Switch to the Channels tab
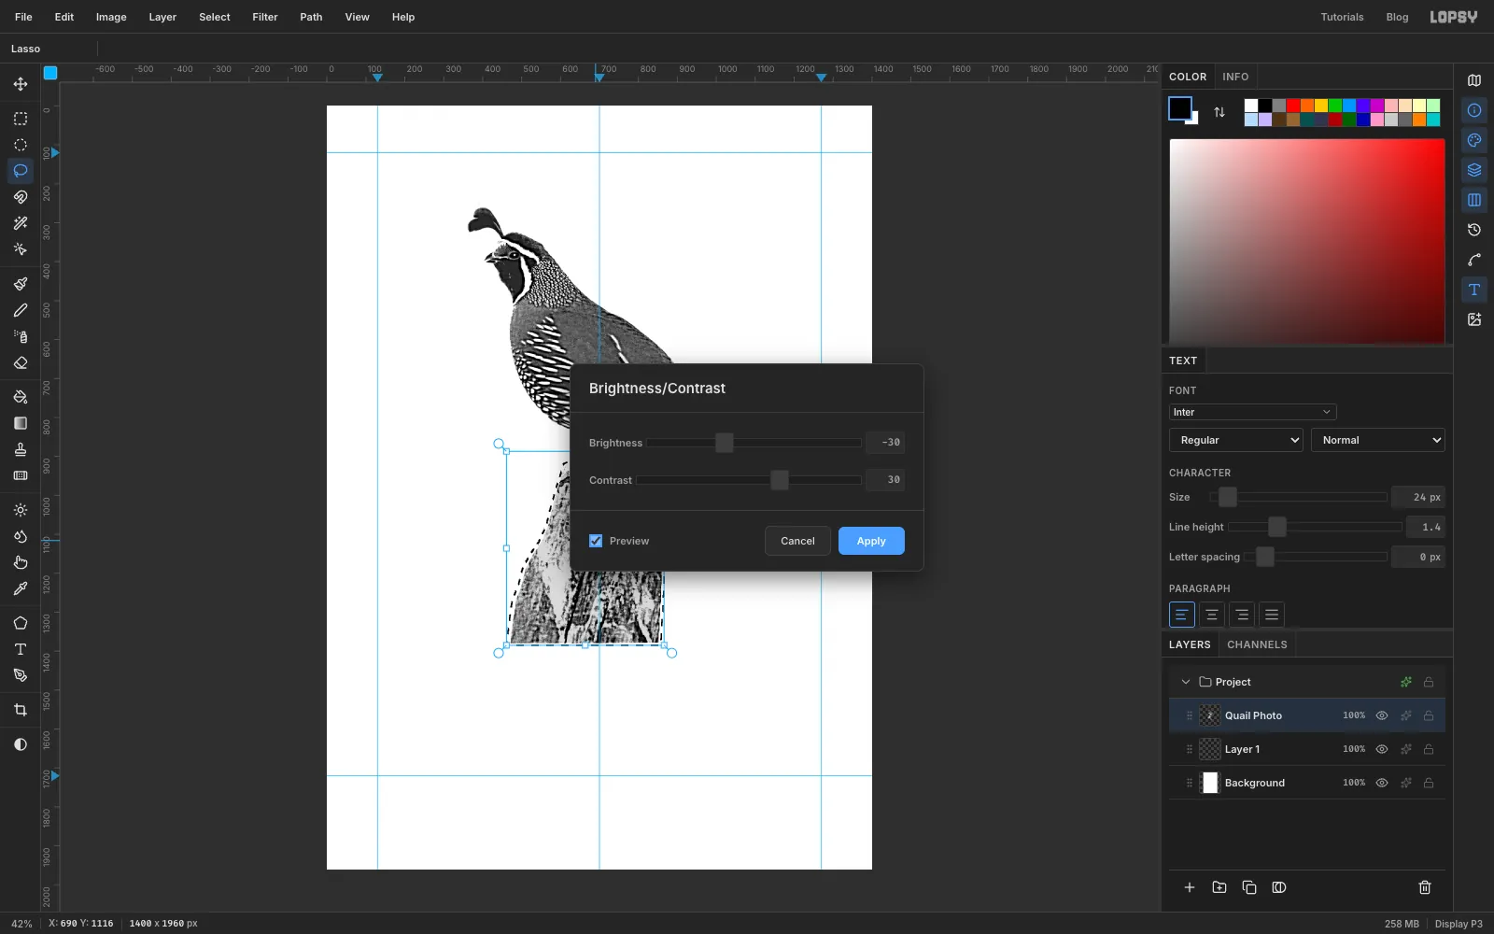Image resolution: width=1494 pixels, height=934 pixels. (x=1257, y=644)
